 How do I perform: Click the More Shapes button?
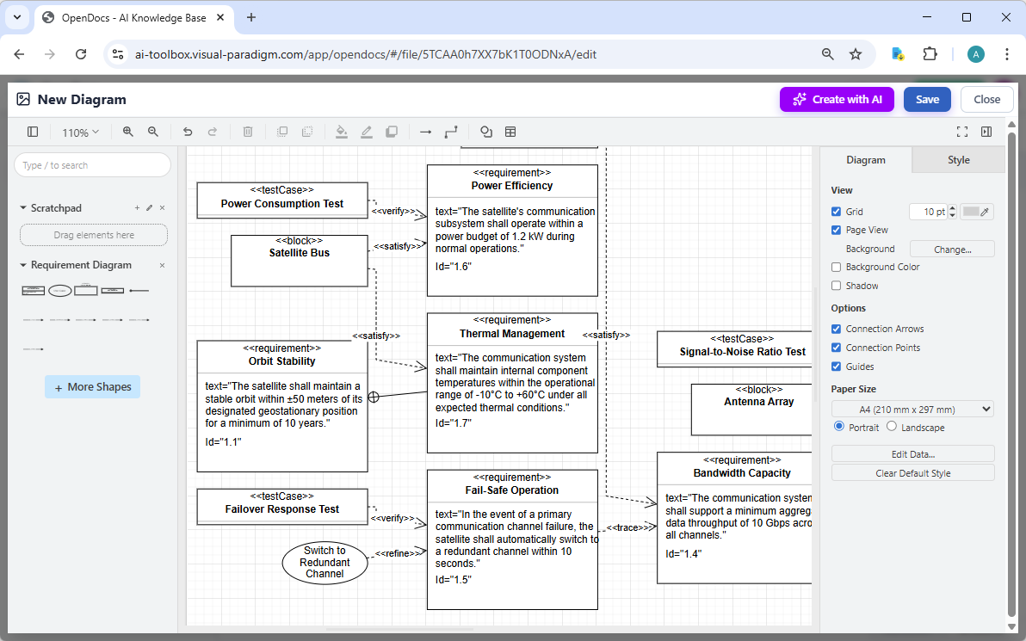[x=92, y=386]
